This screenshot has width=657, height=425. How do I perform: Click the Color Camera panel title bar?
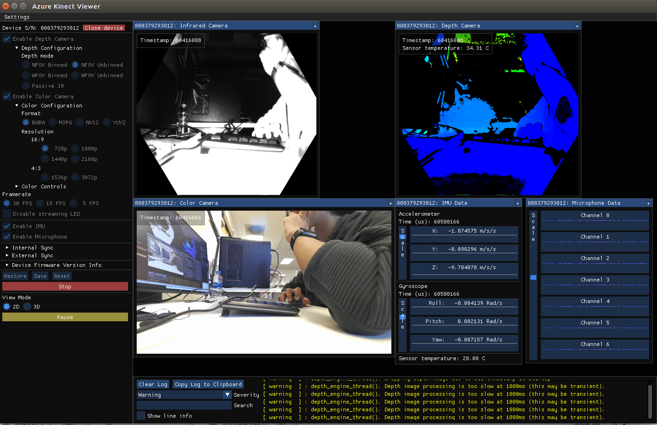point(263,203)
